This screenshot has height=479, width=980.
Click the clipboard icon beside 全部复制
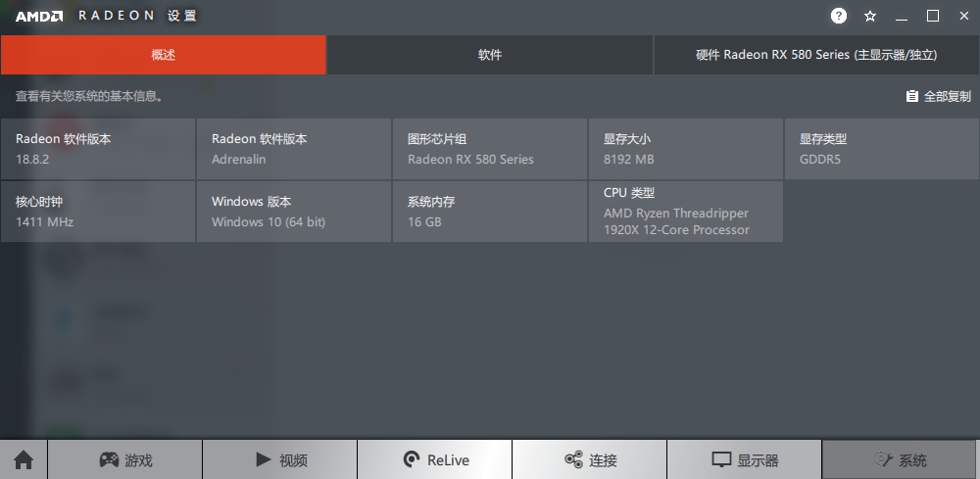click(x=911, y=96)
